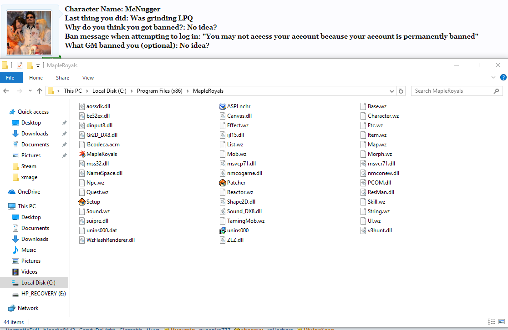The width and height of the screenshot is (508, 330).
Task: Select the Character.wz file
Action: tap(379, 116)
